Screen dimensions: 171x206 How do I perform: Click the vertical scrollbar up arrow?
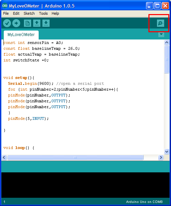pos(167,42)
